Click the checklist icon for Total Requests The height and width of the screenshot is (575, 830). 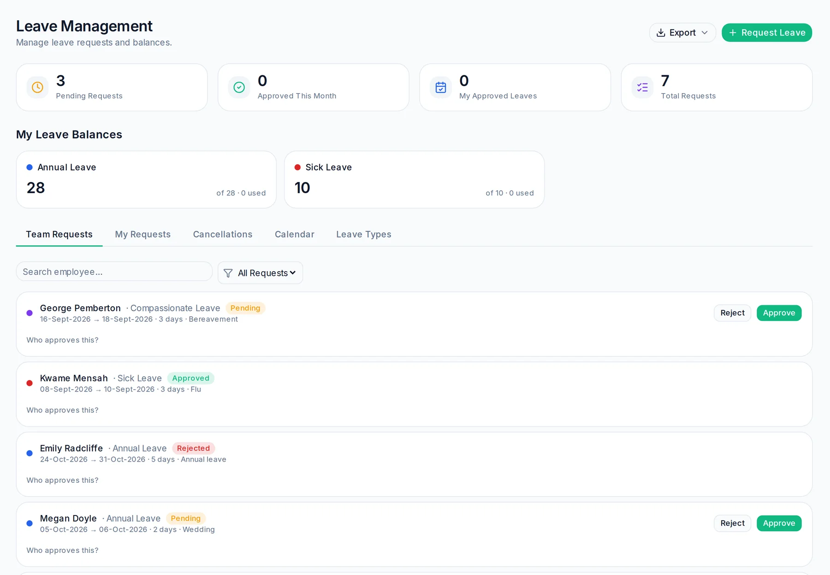[642, 87]
